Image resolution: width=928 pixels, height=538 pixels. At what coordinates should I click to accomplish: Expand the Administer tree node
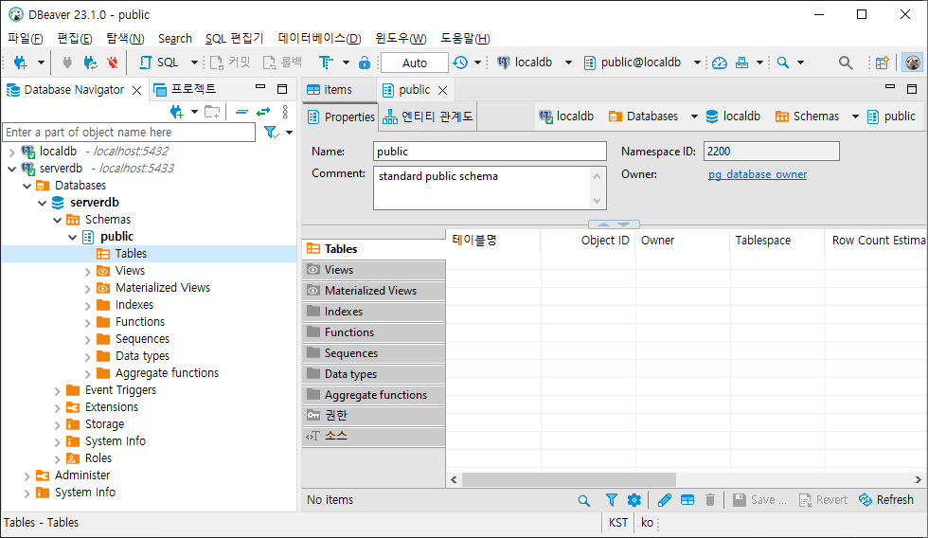[x=27, y=475]
